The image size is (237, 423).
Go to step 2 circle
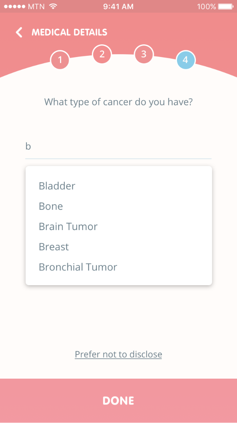click(102, 54)
